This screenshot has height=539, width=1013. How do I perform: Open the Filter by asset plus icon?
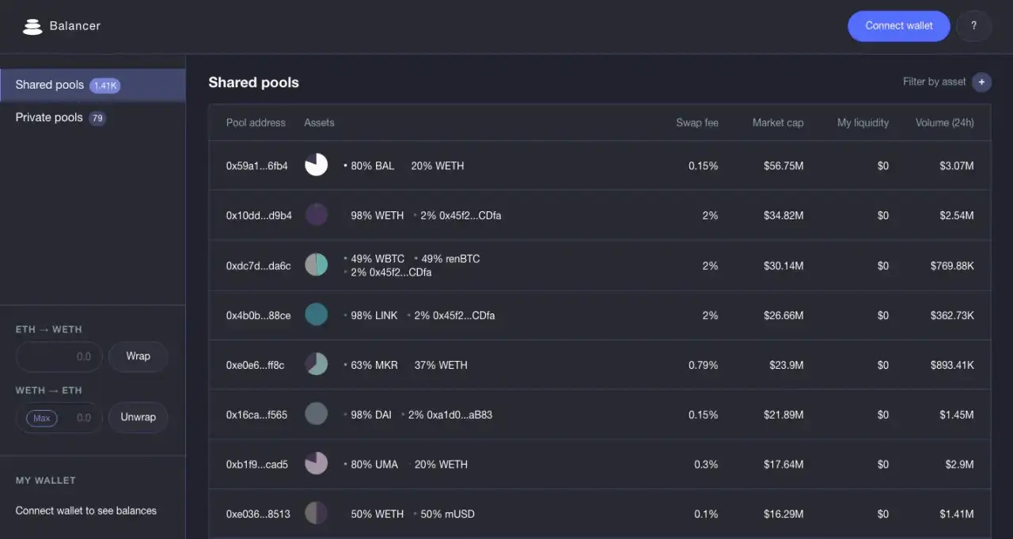[x=981, y=82]
